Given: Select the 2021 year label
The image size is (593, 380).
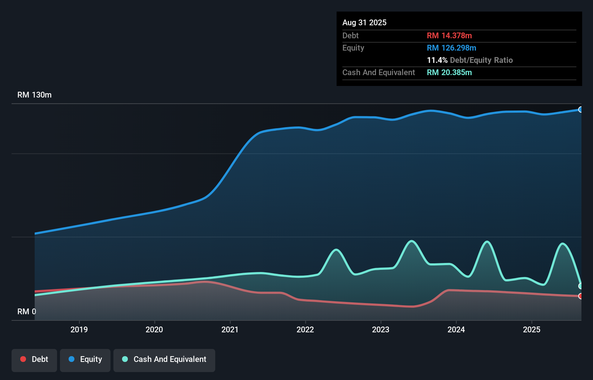Looking at the screenshot, I should tap(230, 329).
